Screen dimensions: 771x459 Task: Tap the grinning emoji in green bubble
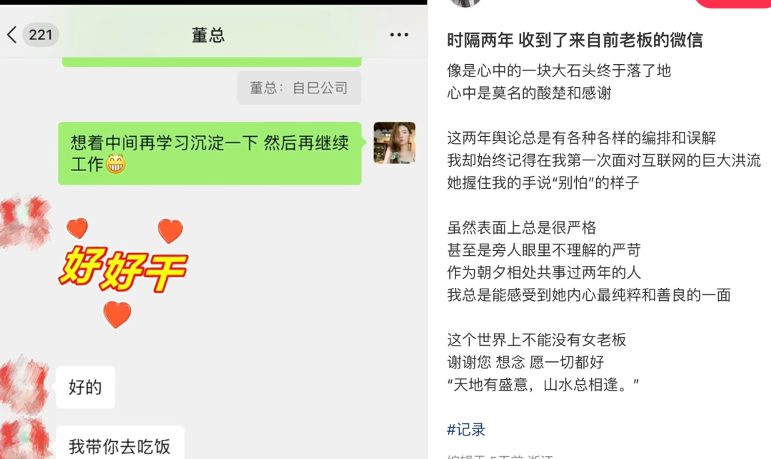point(116,164)
